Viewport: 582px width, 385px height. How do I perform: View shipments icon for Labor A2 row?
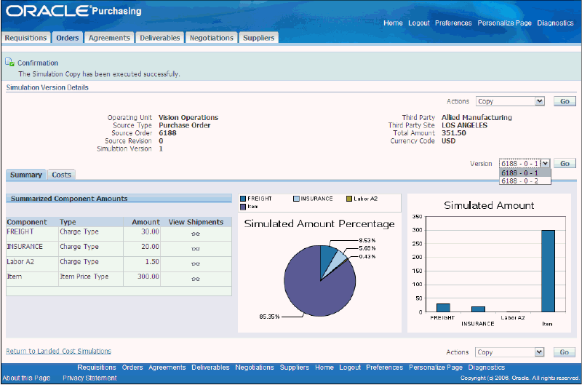click(x=196, y=263)
